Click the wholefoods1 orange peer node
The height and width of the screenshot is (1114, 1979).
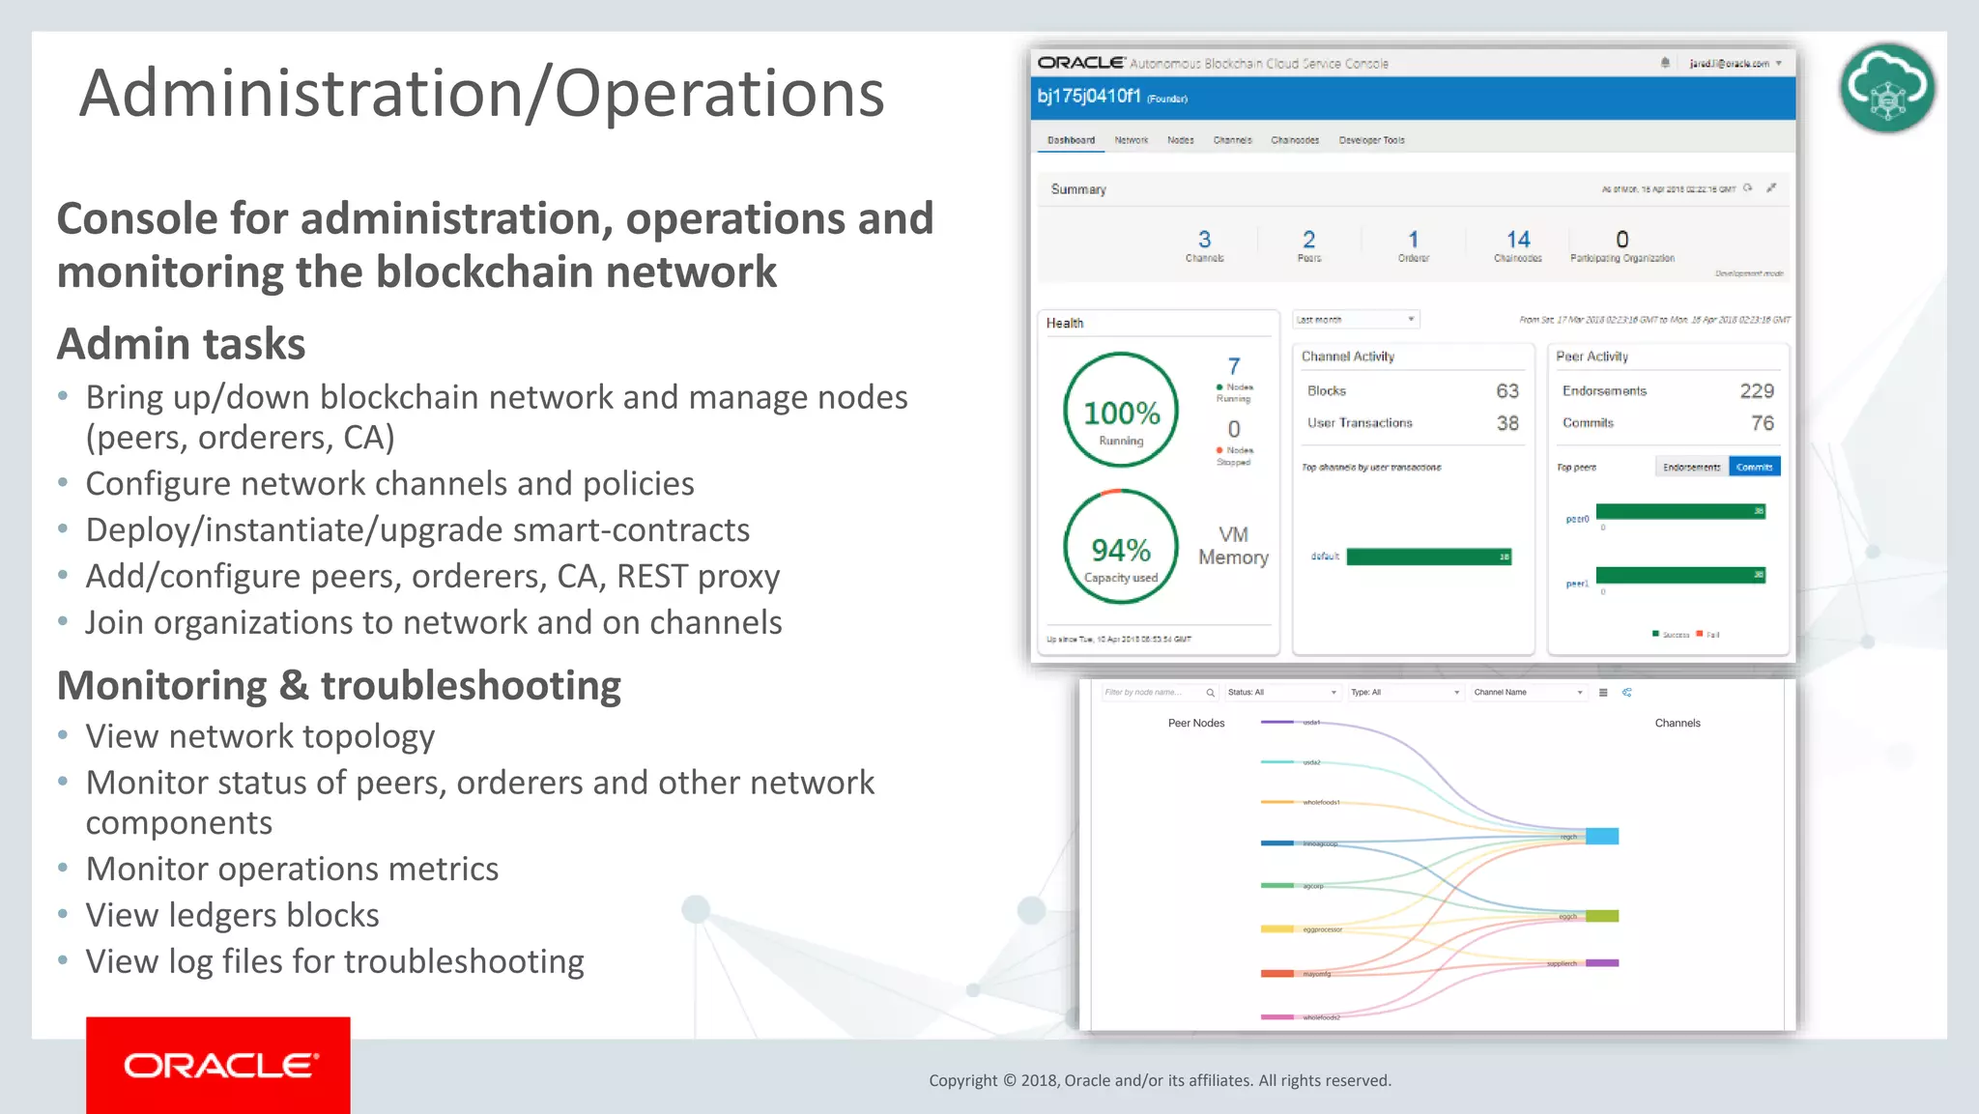point(1277,801)
